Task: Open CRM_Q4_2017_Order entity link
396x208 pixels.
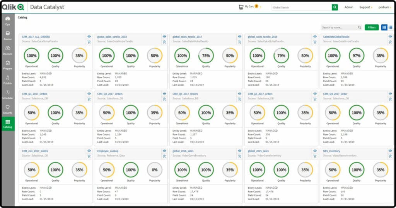Action: coord(335,94)
